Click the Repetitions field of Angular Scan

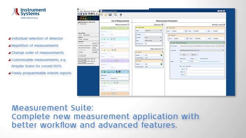[120, 75]
